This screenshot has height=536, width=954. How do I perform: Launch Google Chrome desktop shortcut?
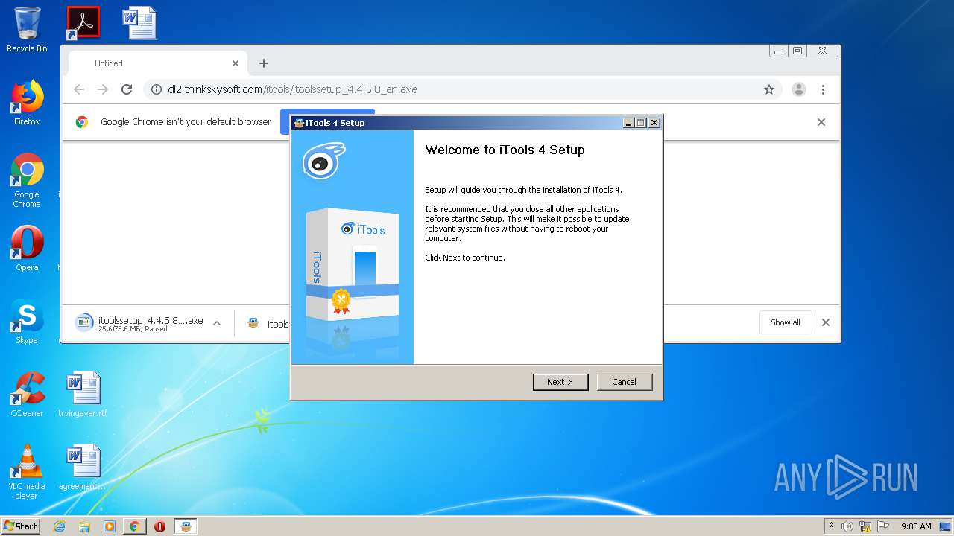click(x=27, y=180)
